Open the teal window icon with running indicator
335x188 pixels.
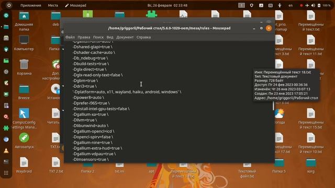click(6, 27)
